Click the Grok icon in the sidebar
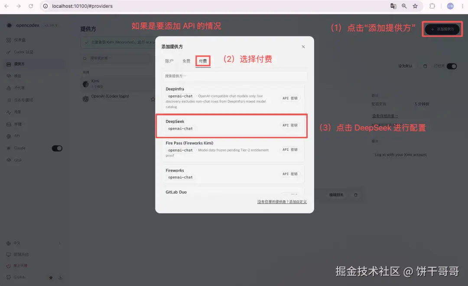The image size is (468, 286). [x=9, y=160]
